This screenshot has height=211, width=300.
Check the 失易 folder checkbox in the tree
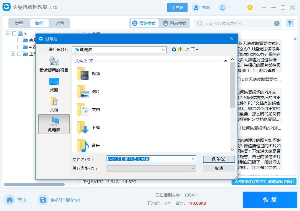pyautogui.click(x=19, y=40)
